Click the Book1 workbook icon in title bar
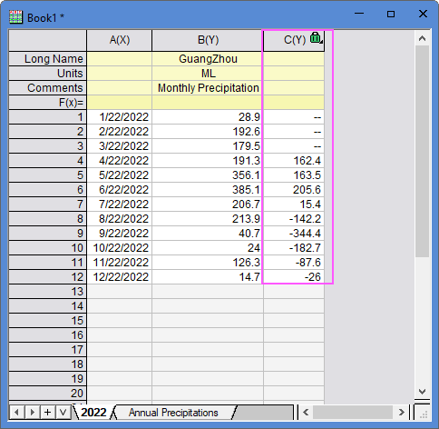The image size is (439, 429). (15, 17)
